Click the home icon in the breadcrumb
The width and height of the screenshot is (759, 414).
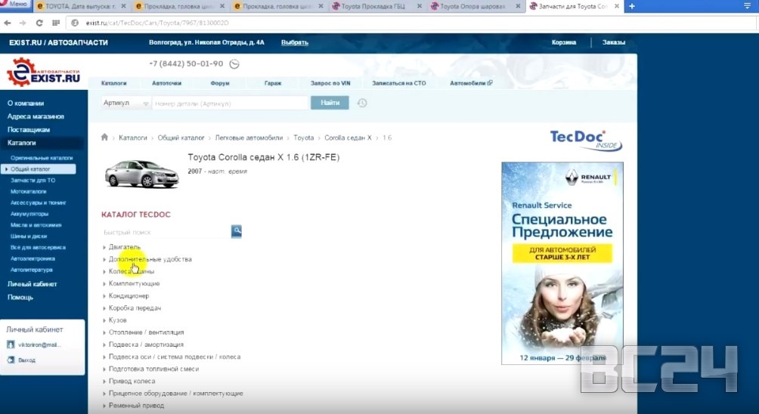tap(105, 137)
